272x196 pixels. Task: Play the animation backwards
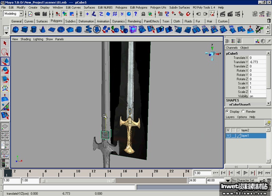(238, 173)
